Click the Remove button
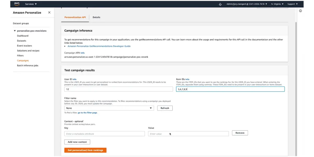 240,133
